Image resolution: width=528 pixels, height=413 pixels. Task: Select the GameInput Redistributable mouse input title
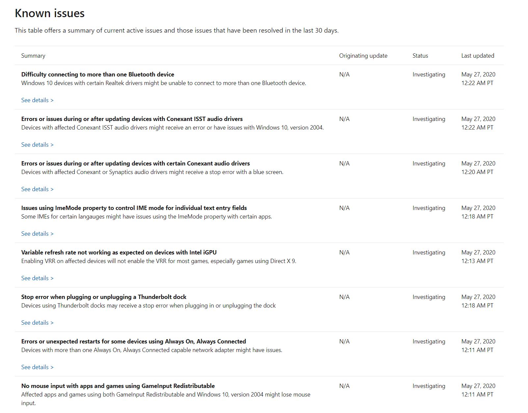point(118,386)
